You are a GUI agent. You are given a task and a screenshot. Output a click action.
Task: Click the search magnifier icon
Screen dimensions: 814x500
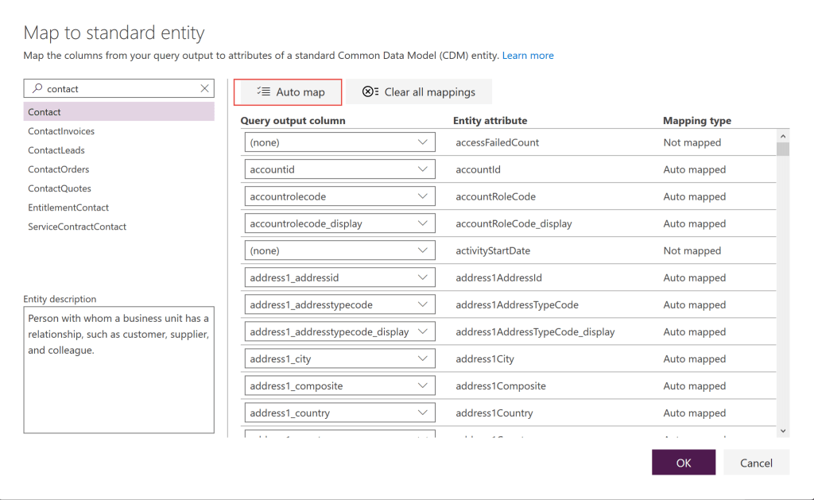pyautogui.click(x=37, y=89)
